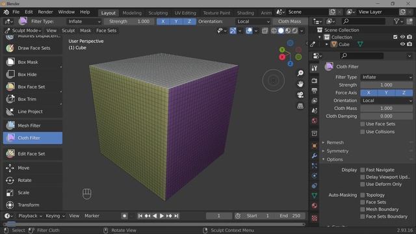
Task: Toggle Z force axis in header
Action: click(189, 21)
